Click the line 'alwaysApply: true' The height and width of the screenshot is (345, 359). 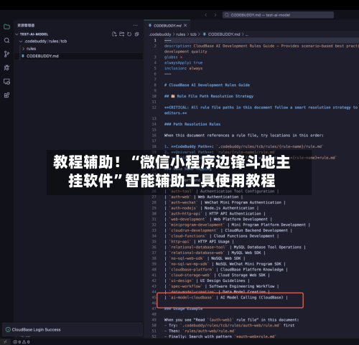(x=183, y=62)
